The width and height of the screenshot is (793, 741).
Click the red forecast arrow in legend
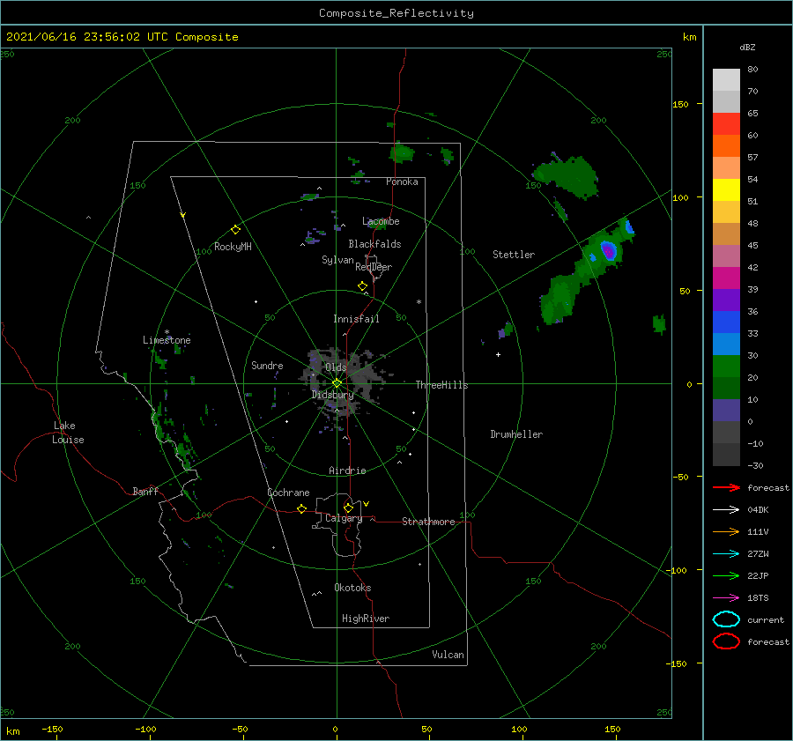[726, 487]
